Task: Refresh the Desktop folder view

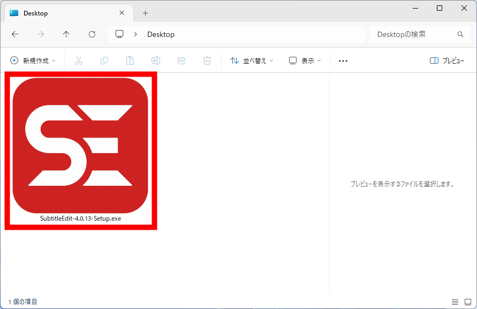Action: pyautogui.click(x=92, y=34)
